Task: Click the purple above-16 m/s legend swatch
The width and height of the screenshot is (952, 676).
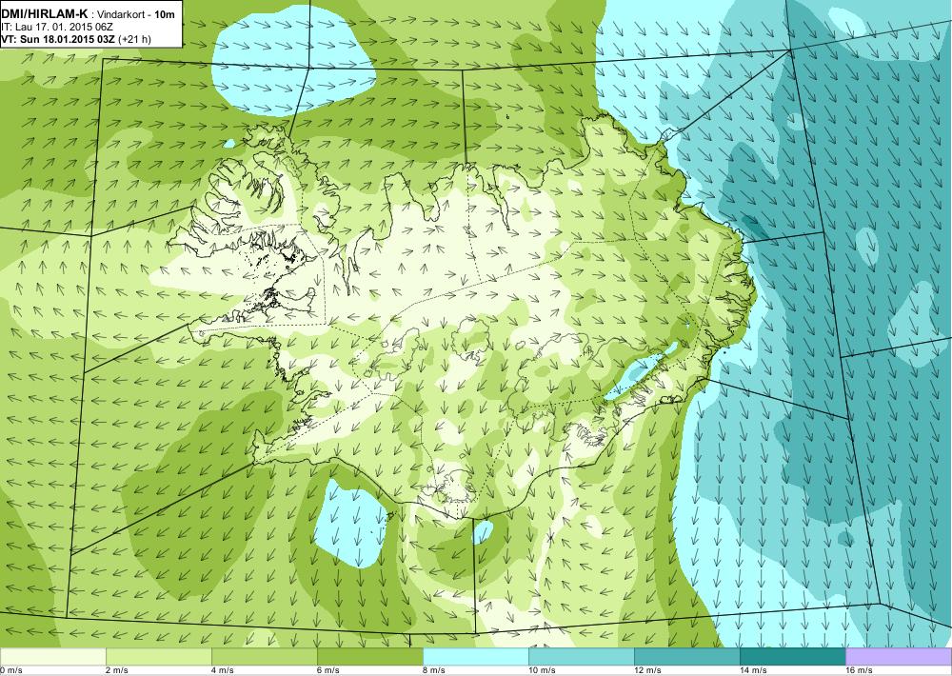Action: 899,656
